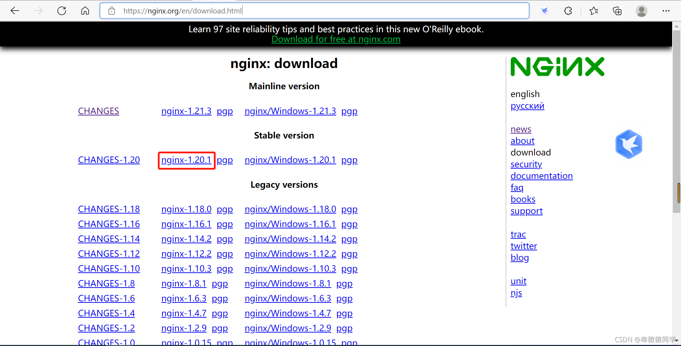Open pgp signature for nginx-1.20.1
The image size is (681, 346).
point(225,160)
